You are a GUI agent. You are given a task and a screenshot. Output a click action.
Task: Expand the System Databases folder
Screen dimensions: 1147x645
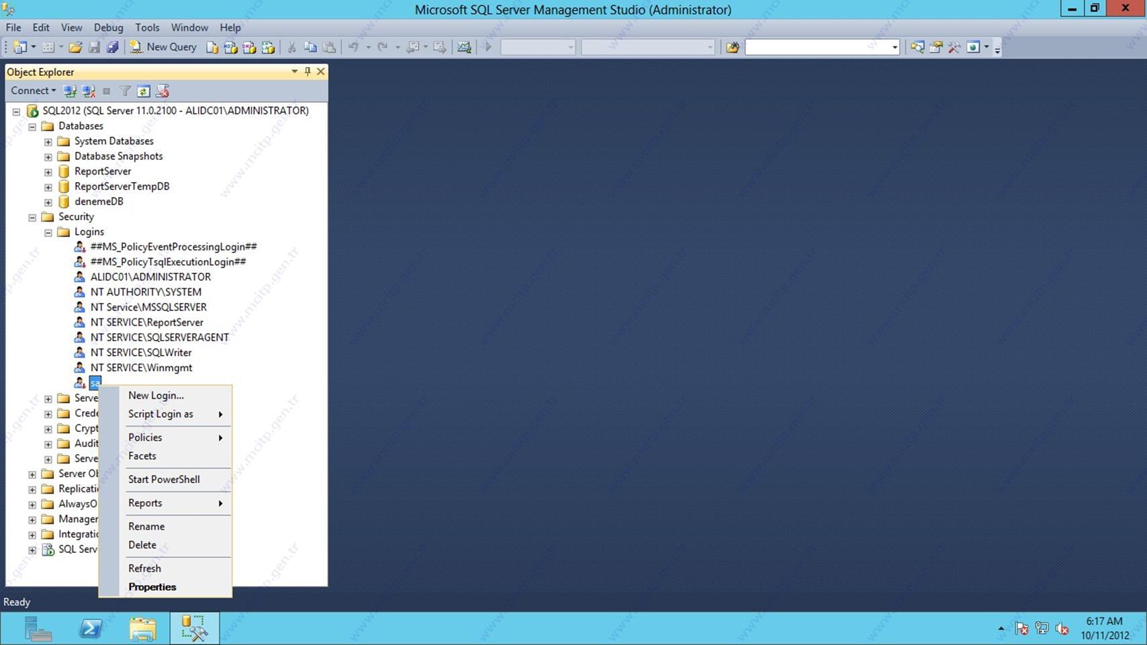tap(48, 142)
